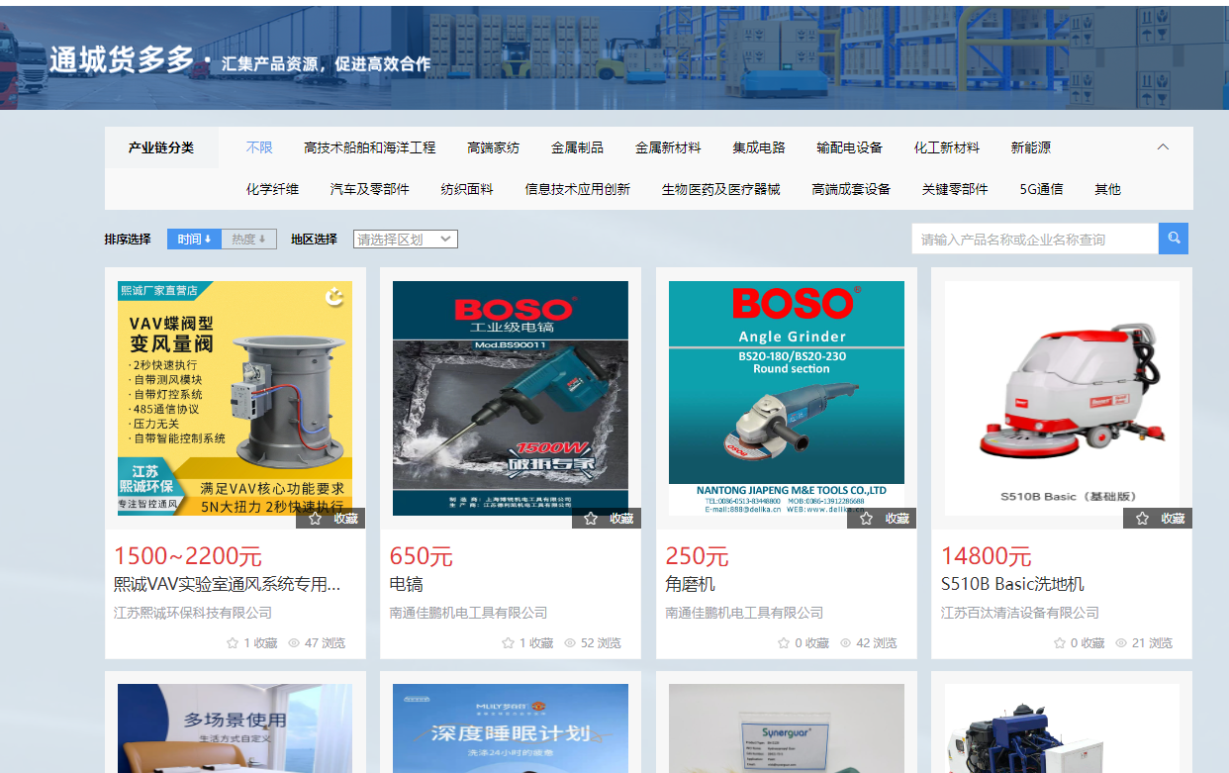Select the 集成电路 category
This screenshot has height=773, width=1229.
click(x=758, y=147)
